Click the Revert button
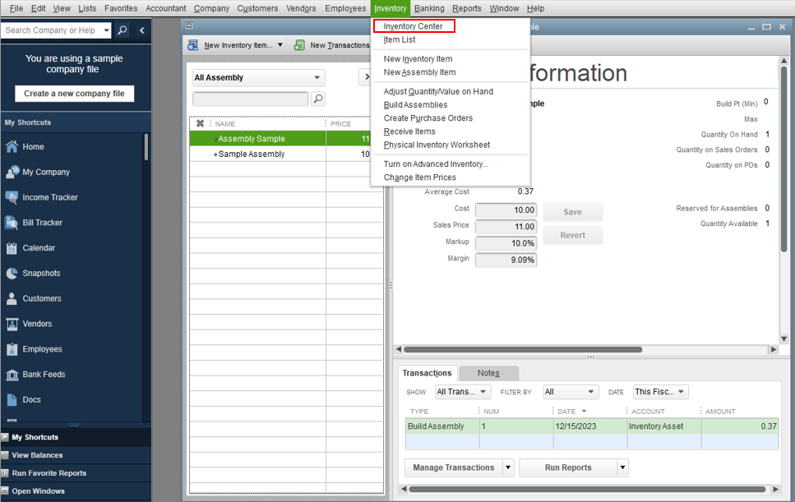This screenshot has width=795, height=502. (x=573, y=236)
